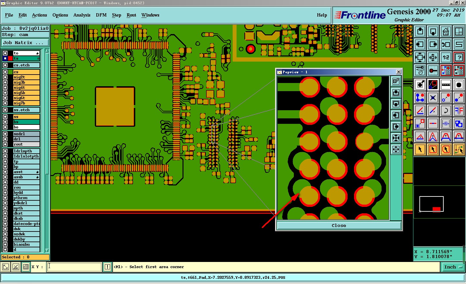Screen dimensions: 466x284
Task: Click layer list scroll down arrow
Action: (x=47, y=250)
